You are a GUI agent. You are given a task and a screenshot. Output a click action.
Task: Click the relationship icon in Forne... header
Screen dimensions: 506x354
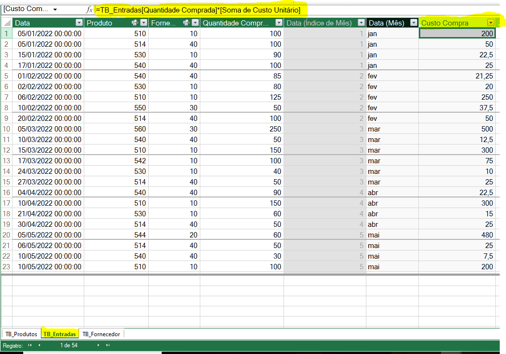tap(186, 23)
